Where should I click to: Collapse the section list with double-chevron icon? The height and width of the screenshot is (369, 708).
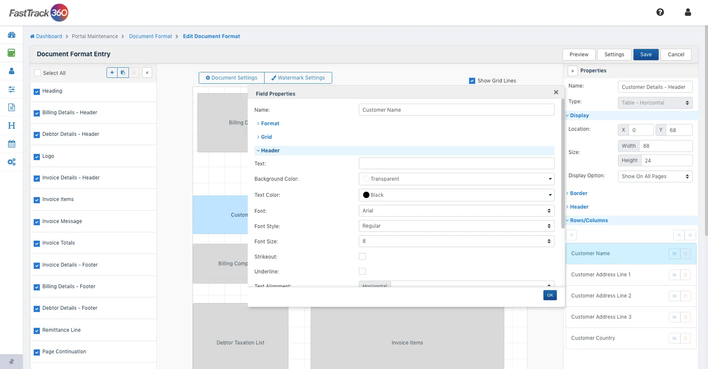(x=147, y=73)
